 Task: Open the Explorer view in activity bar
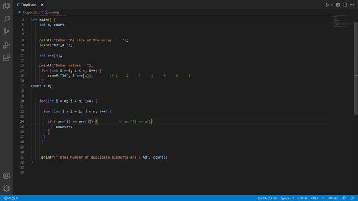click(6, 6)
